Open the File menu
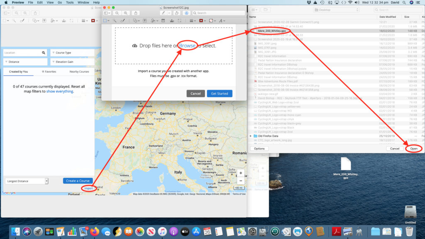425x239 pixels. point(30,2)
